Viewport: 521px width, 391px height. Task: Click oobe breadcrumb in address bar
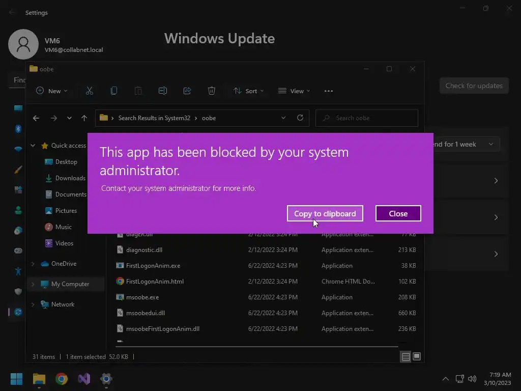(x=209, y=118)
